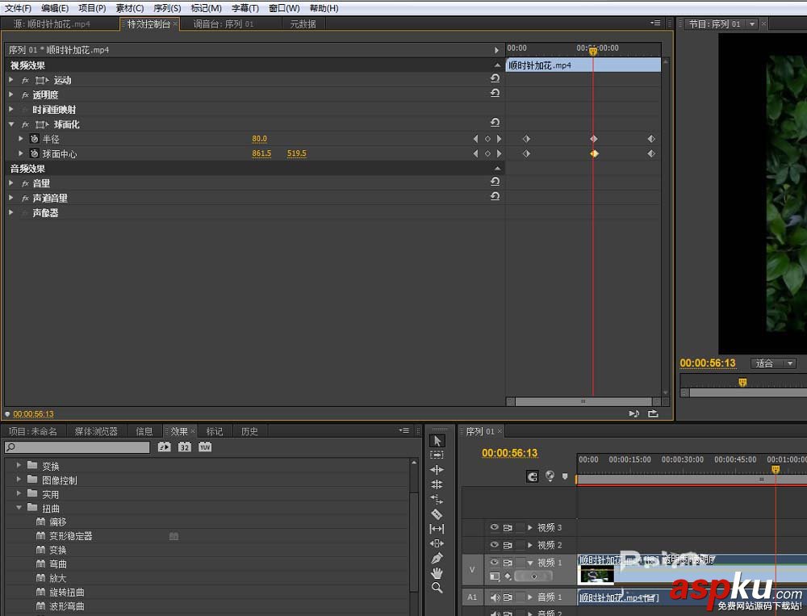The width and height of the screenshot is (807, 616).
Task: Collapse the 扭曲 effects folder
Action: click(19, 508)
